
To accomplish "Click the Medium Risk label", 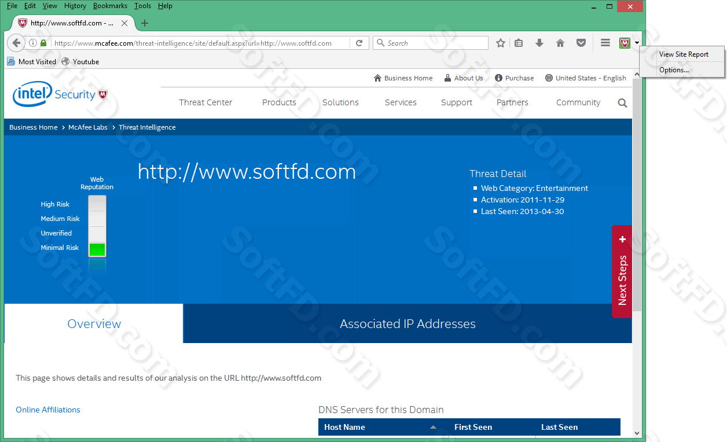I will coord(60,219).
